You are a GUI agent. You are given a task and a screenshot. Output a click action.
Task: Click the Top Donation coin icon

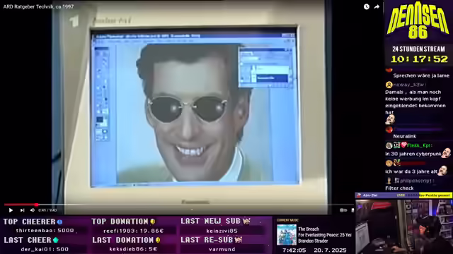pyautogui.click(x=153, y=222)
